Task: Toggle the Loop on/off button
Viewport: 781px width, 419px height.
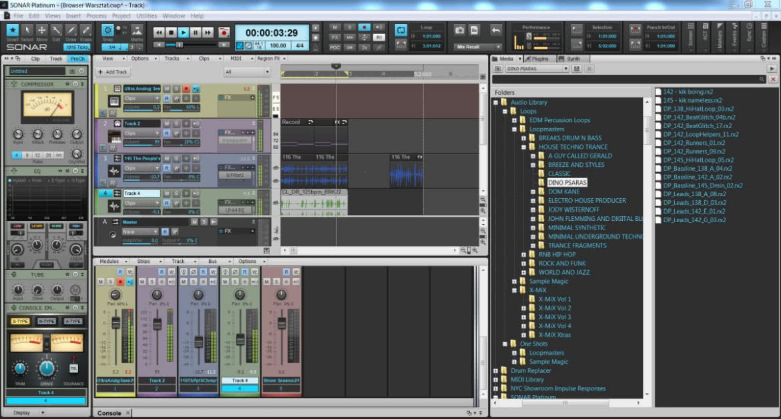Action: point(401,30)
